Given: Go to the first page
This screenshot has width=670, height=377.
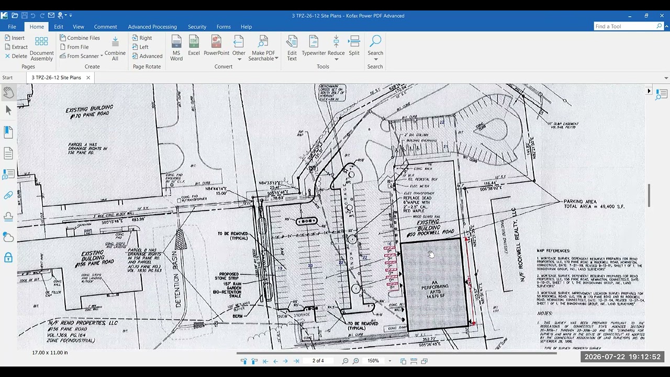Looking at the screenshot, I should [x=265, y=361].
